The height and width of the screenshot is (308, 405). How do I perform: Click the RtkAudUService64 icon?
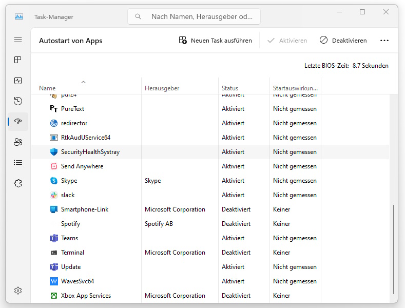pyautogui.click(x=54, y=138)
